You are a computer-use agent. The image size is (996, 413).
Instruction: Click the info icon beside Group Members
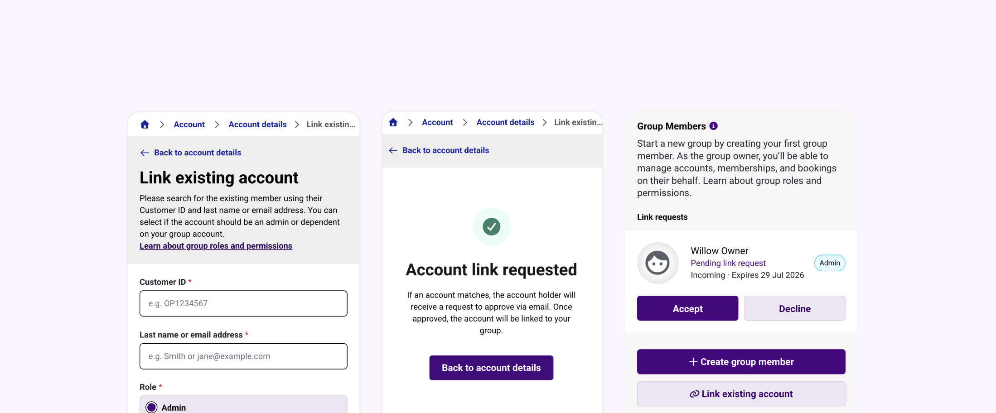[x=713, y=126]
